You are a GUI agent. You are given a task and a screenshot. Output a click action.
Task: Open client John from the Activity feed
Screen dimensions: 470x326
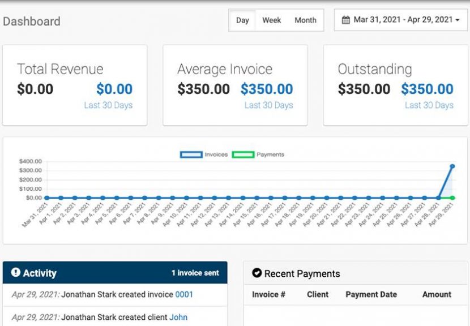179,317
